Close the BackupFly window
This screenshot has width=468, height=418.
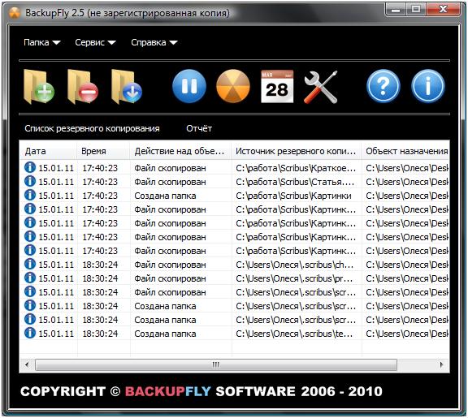click(x=443, y=10)
